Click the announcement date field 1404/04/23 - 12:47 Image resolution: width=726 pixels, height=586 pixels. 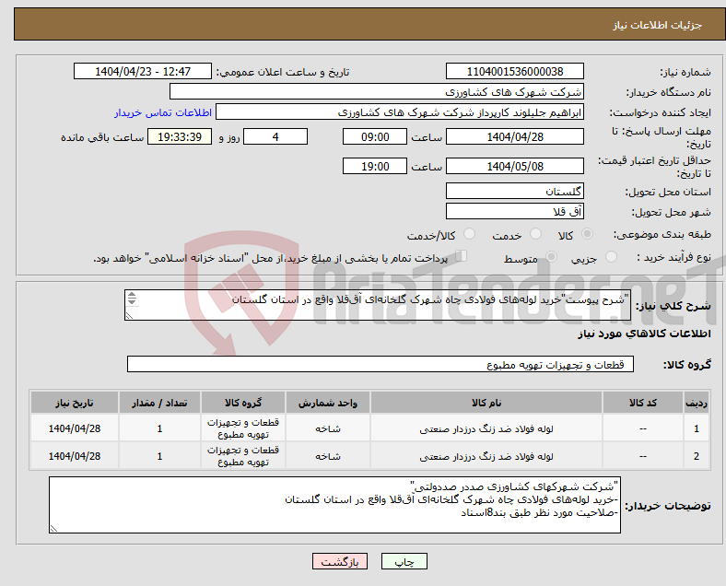[x=143, y=71]
